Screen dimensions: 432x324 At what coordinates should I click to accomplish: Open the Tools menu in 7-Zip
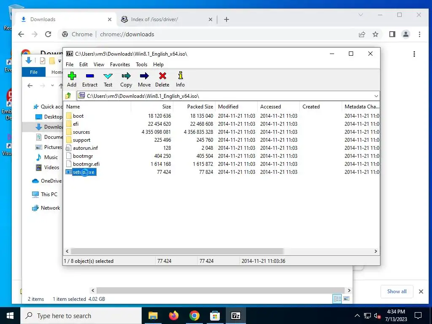(142, 65)
